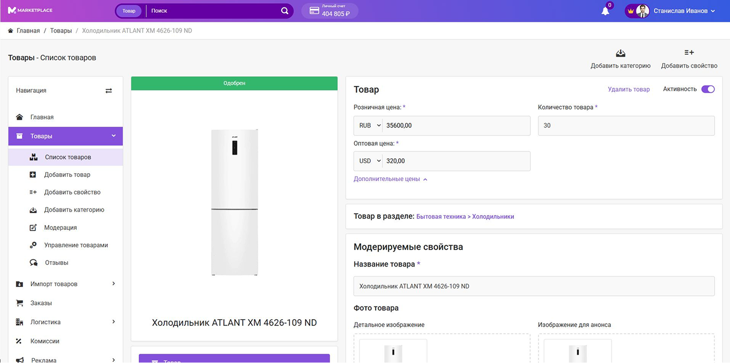Click the Название товара input field

[x=534, y=286]
